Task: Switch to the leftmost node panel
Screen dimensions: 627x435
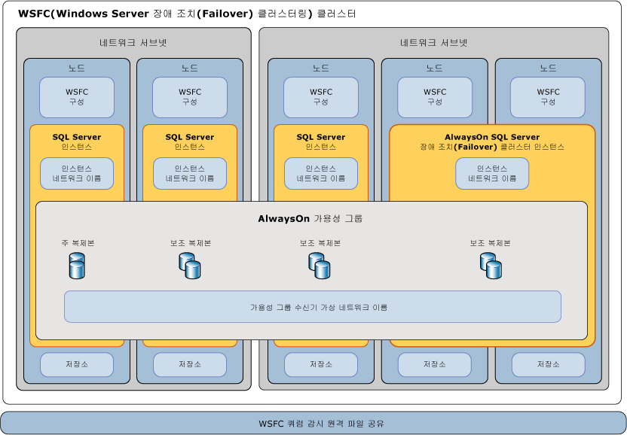Action: [x=77, y=67]
